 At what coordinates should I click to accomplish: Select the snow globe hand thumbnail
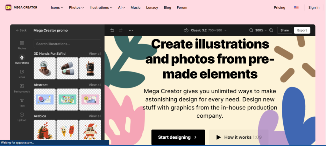pos(45,68)
